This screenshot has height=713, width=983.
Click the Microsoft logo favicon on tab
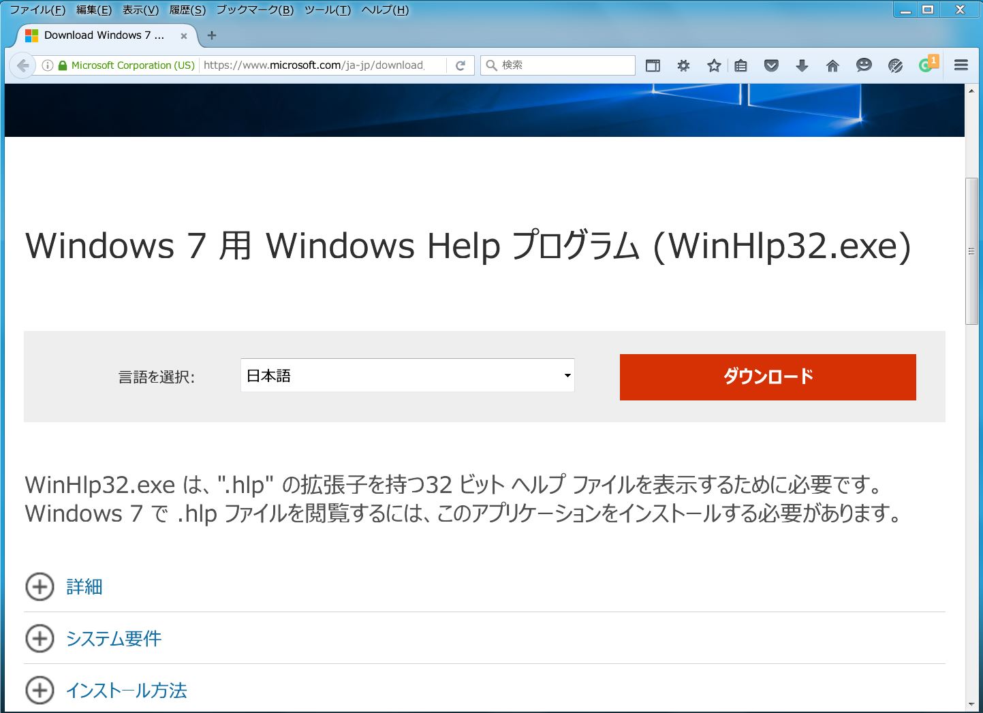[31, 35]
